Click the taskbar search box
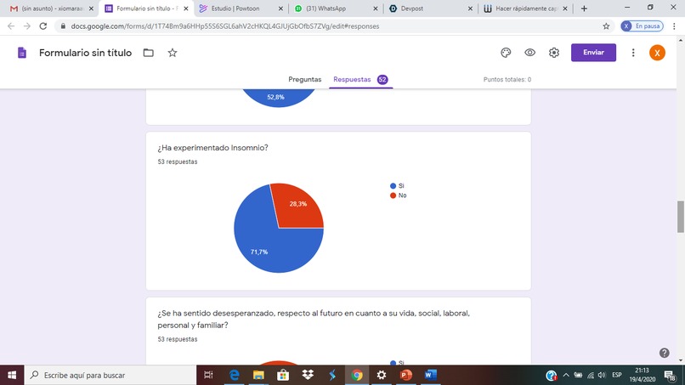 (110, 375)
